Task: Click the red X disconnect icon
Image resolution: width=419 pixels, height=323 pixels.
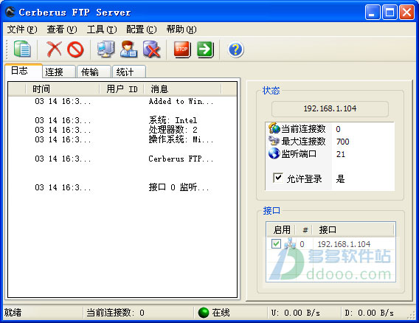Action: tap(54, 49)
